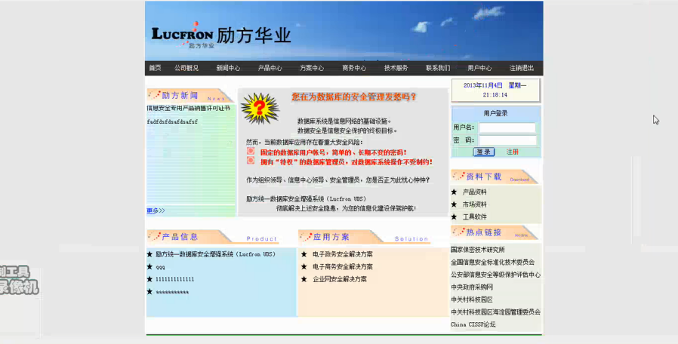
Task: Click the clock text 21:18:14
Action: point(495,94)
